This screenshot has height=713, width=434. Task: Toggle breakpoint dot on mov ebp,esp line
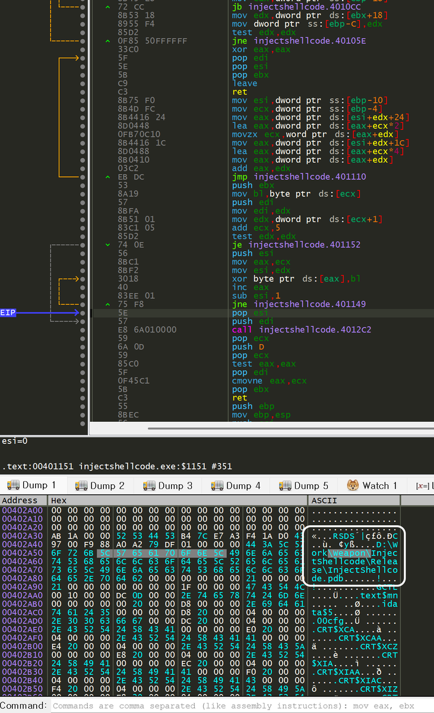84,414
